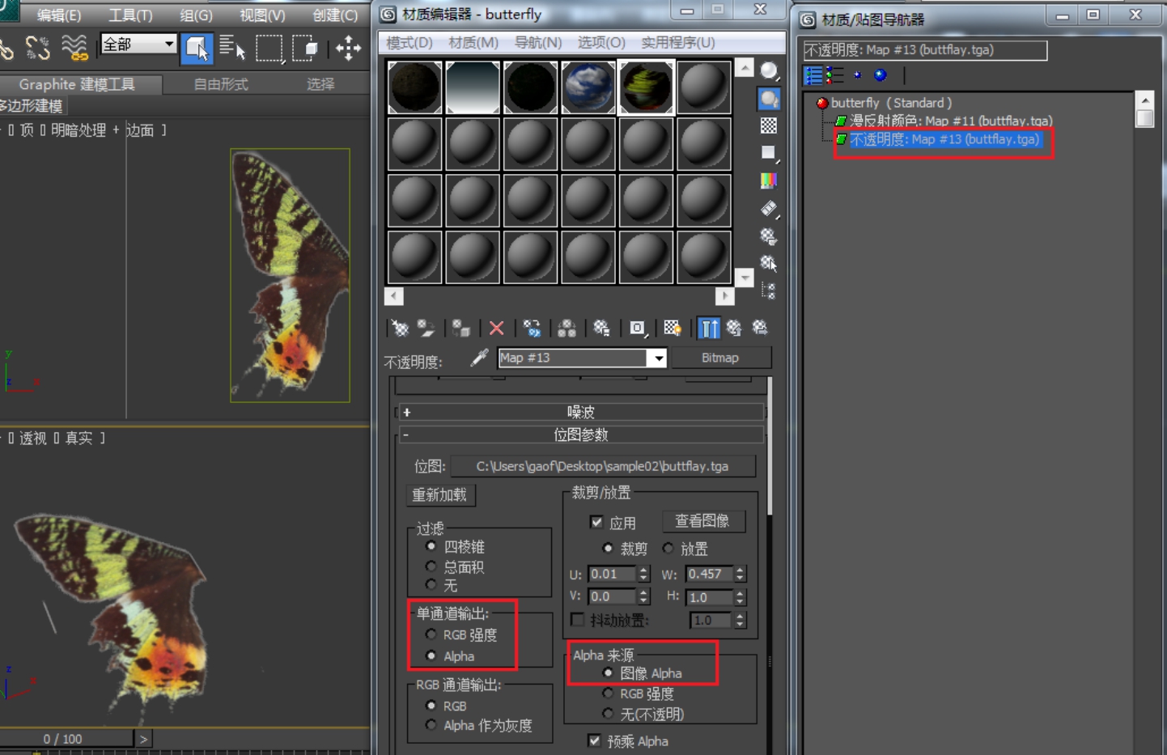1167x755 pixels.
Task: Click the Make Preview film icon
Action: (769, 209)
